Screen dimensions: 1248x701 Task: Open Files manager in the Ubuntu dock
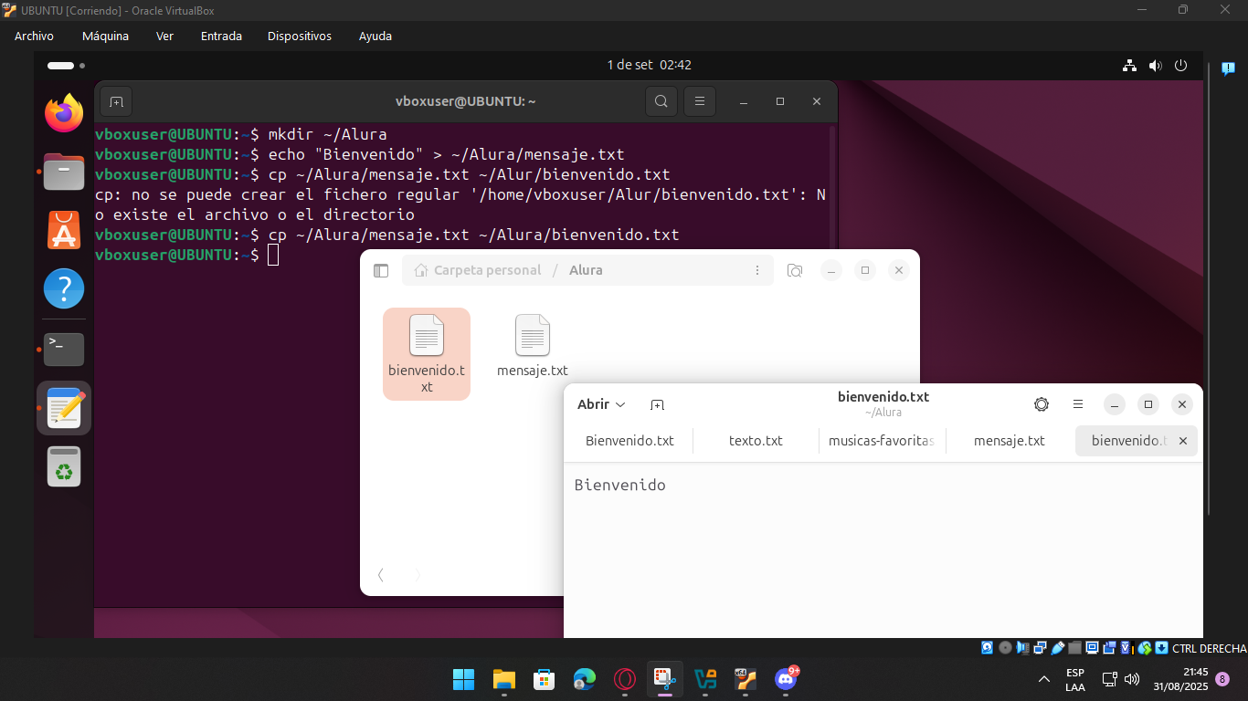[64, 172]
